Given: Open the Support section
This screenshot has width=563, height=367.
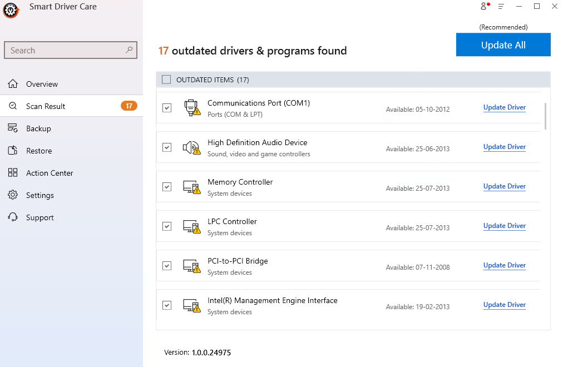Looking at the screenshot, I should (40, 217).
